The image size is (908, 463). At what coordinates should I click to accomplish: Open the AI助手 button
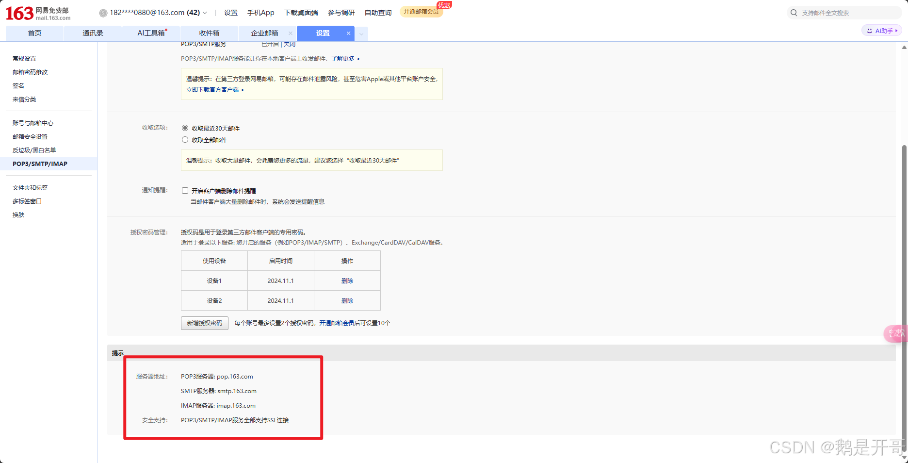[x=882, y=31]
